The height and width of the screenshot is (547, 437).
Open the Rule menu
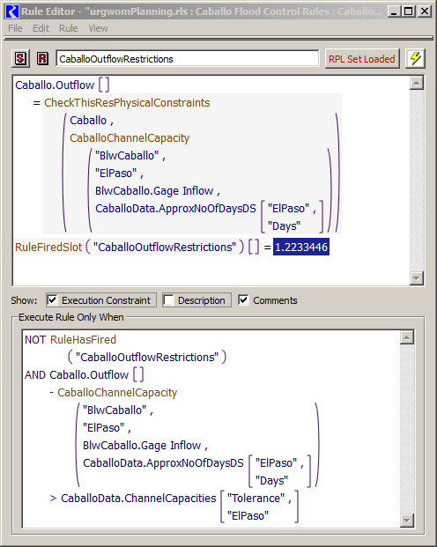point(69,28)
